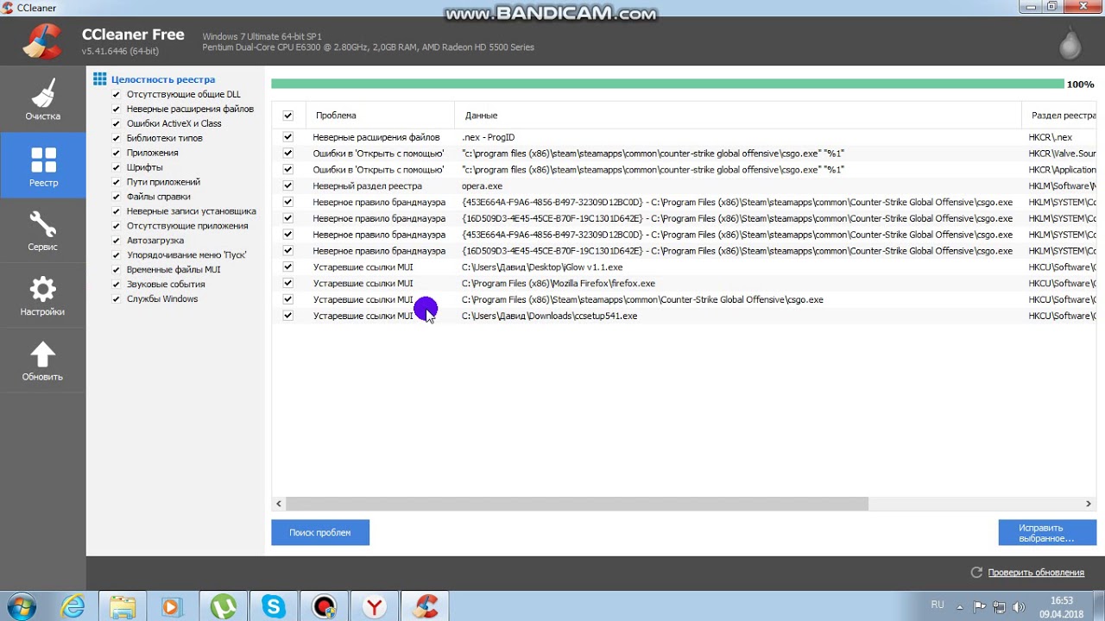Open uTorrent from the taskbar

click(x=224, y=607)
